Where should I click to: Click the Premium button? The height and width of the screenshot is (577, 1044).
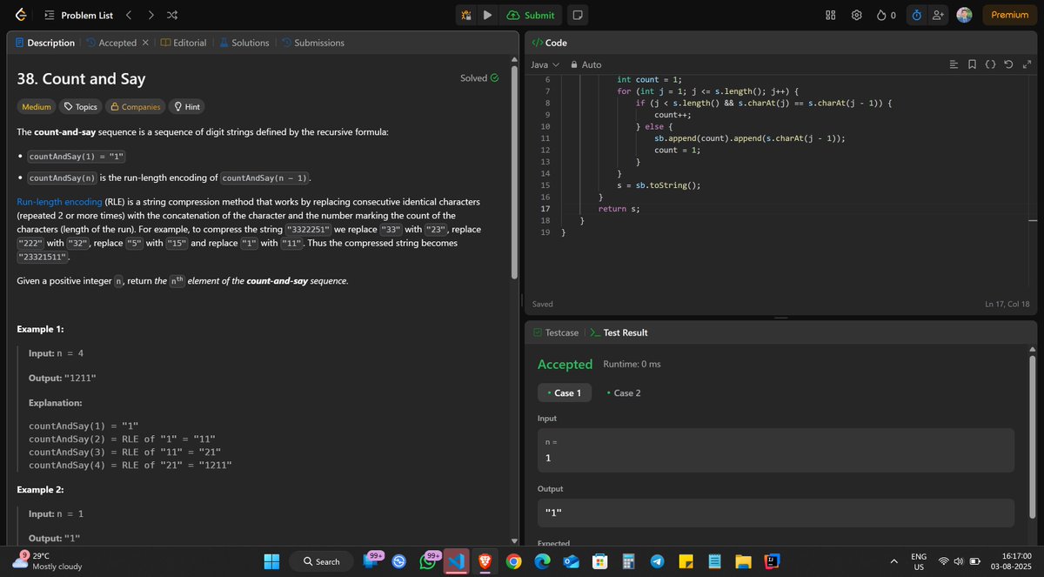coord(1009,15)
